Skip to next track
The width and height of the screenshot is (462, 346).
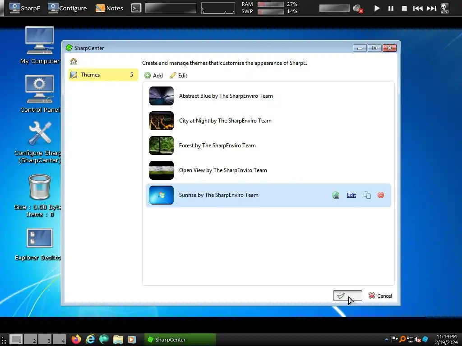(x=431, y=8)
